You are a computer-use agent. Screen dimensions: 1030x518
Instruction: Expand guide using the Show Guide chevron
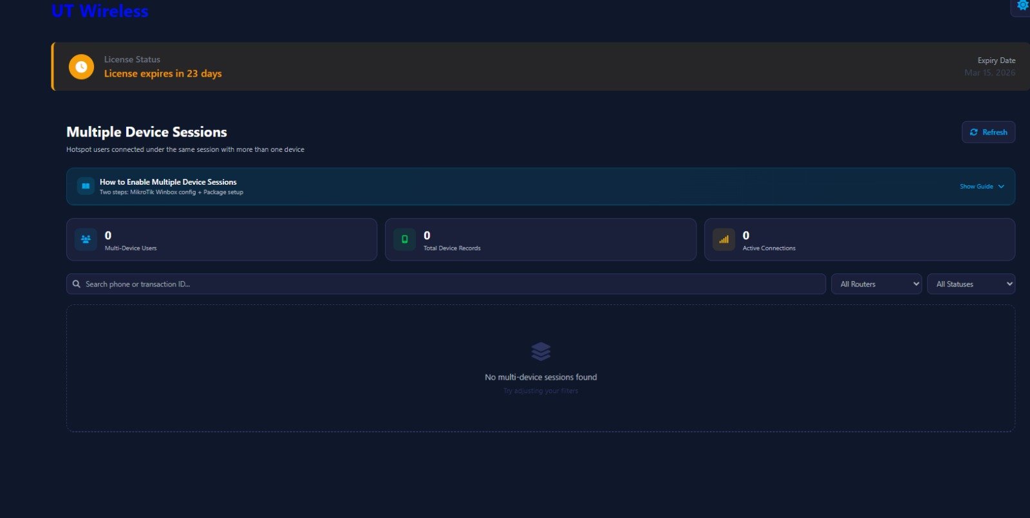1001,187
